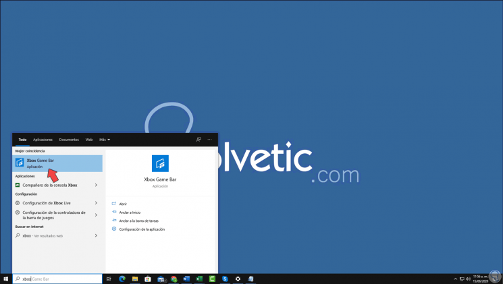Open File Explorer from the taskbar
The height and width of the screenshot is (284, 503).
click(135, 279)
